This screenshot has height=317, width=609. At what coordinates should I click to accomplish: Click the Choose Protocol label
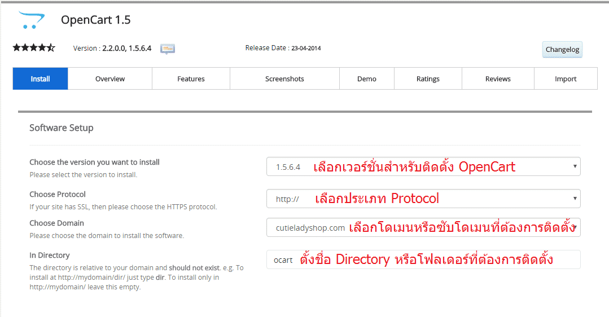58,195
